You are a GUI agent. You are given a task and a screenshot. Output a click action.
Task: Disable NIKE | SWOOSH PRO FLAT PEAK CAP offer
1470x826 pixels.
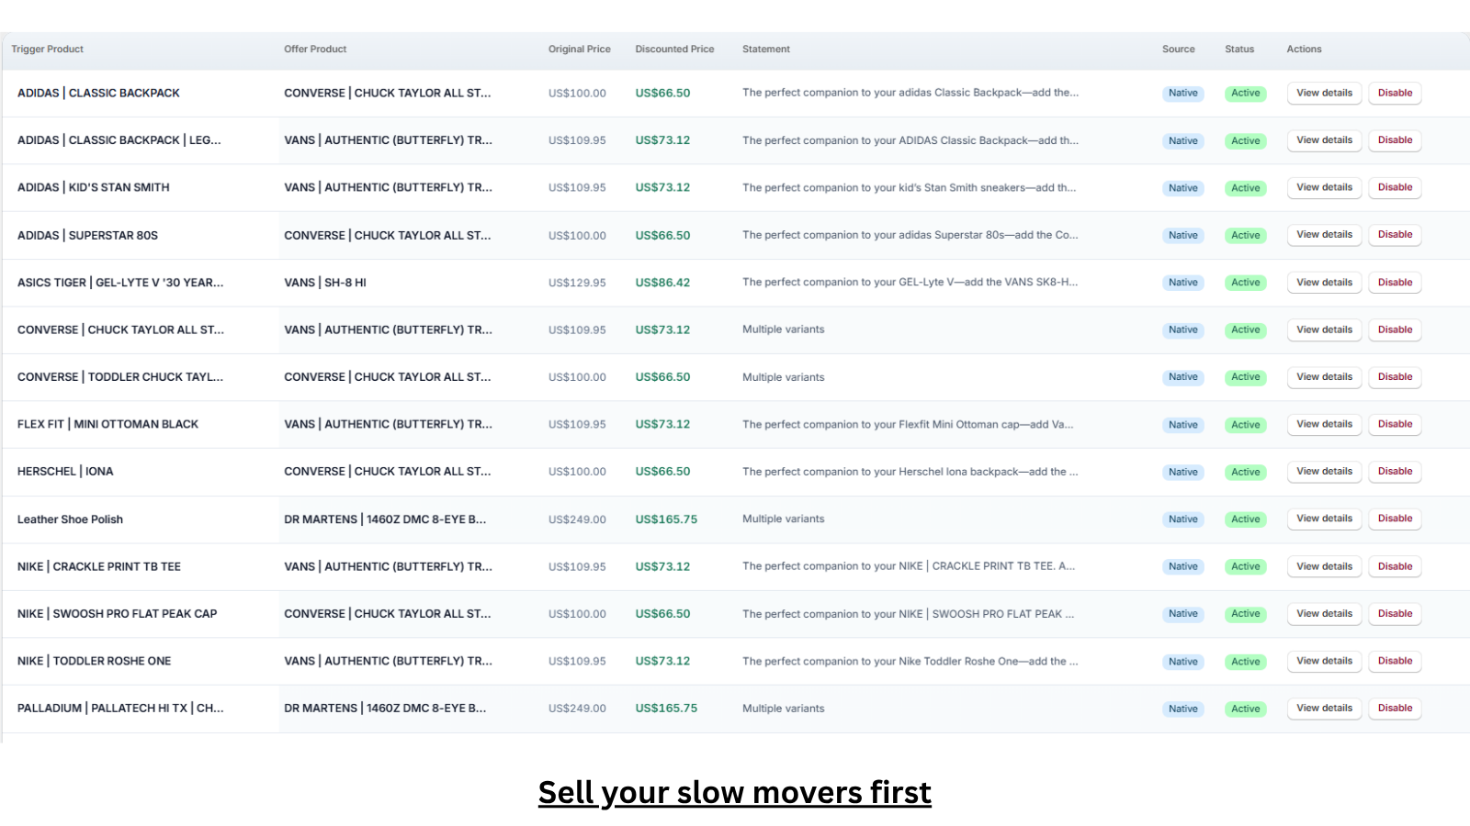point(1395,614)
